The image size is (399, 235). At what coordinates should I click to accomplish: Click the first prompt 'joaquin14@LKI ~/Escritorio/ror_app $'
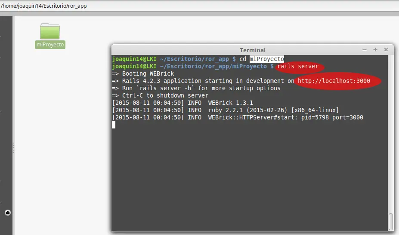pos(174,59)
